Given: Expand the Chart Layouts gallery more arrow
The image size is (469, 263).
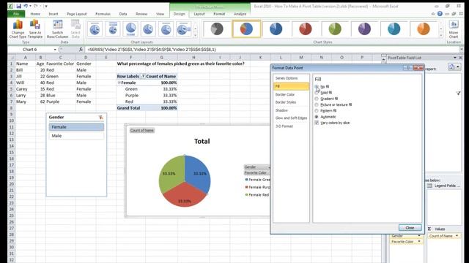Looking at the screenshot, I should click(196, 36).
